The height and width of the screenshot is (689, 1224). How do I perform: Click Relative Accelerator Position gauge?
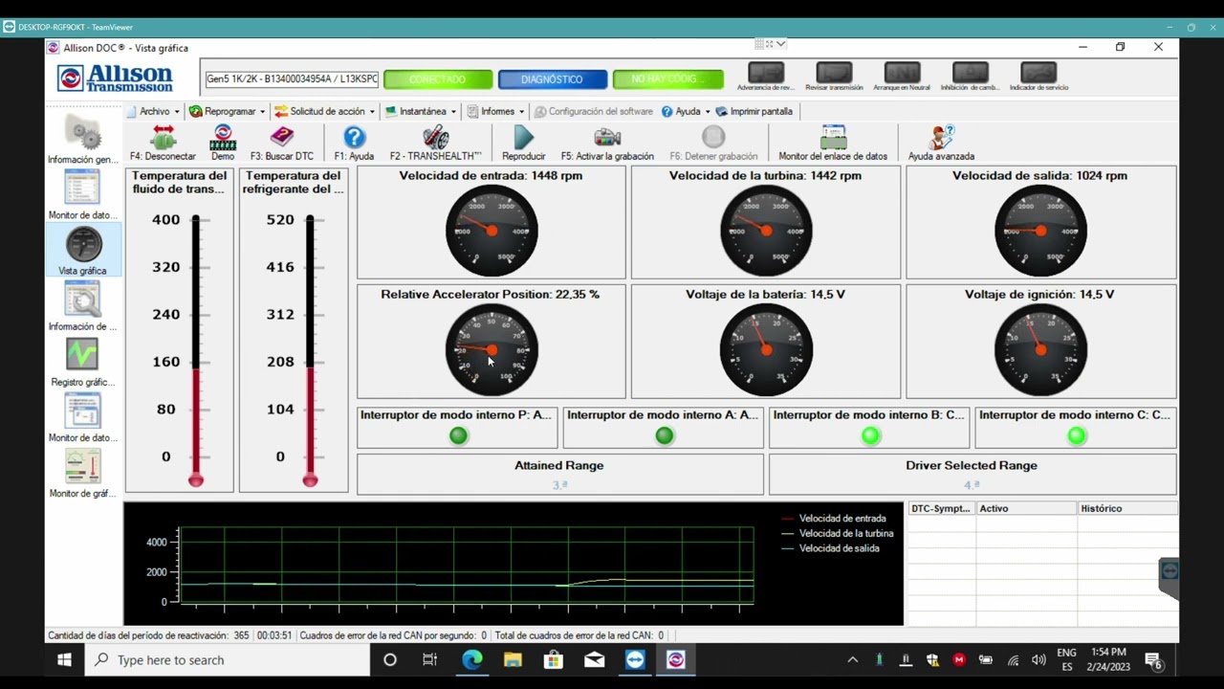click(492, 349)
